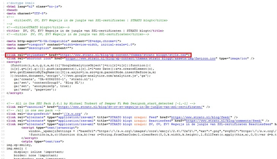
Task: Click the STRATO blogt commented title line
Action: pos(38,27)
